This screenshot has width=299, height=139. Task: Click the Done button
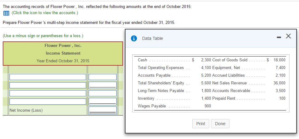pos(220,124)
